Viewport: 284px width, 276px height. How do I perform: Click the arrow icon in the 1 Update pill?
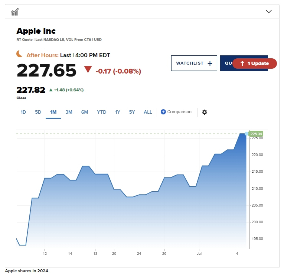pos(242,64)
